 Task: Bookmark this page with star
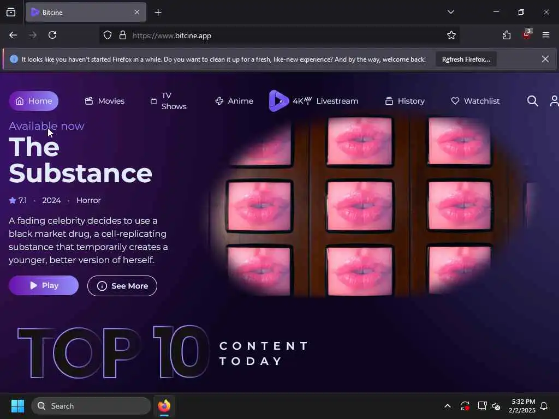click(451, 35)
